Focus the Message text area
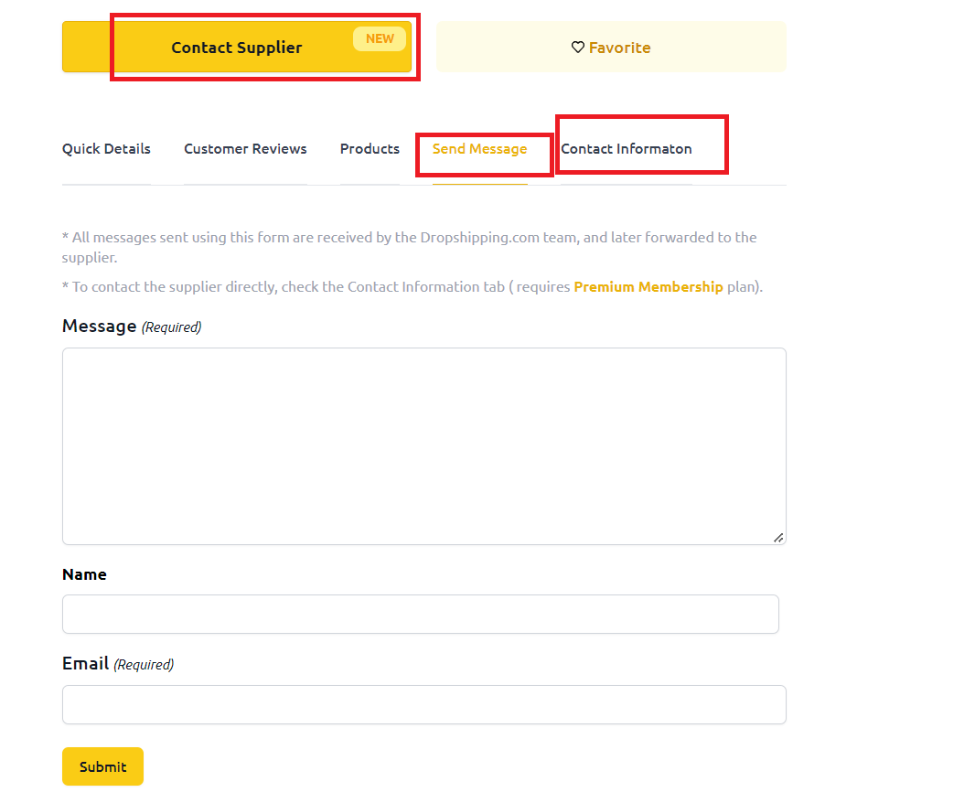The image size is (975, 803). tap(424, 446)
